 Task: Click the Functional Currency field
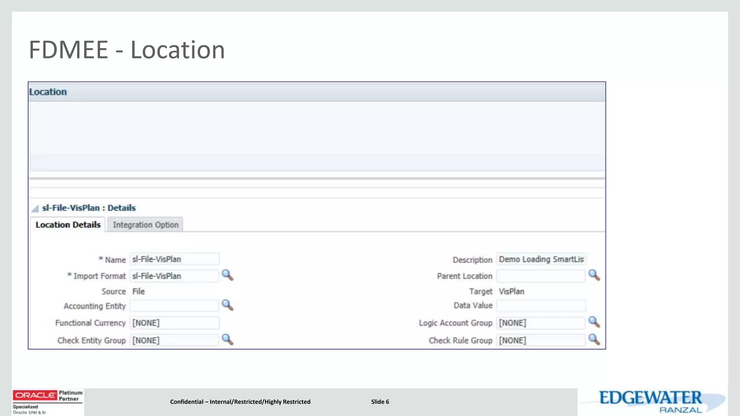(x=174, y=323)
